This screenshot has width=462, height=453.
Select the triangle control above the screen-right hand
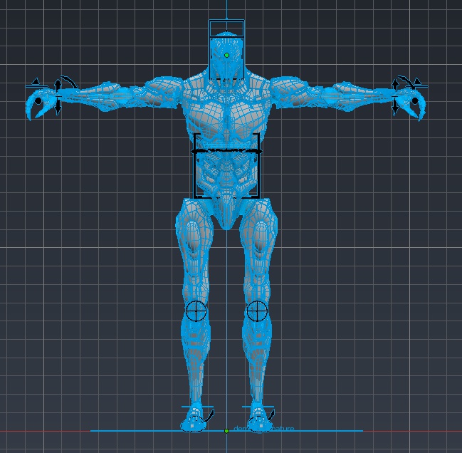[x=417, y=81]
